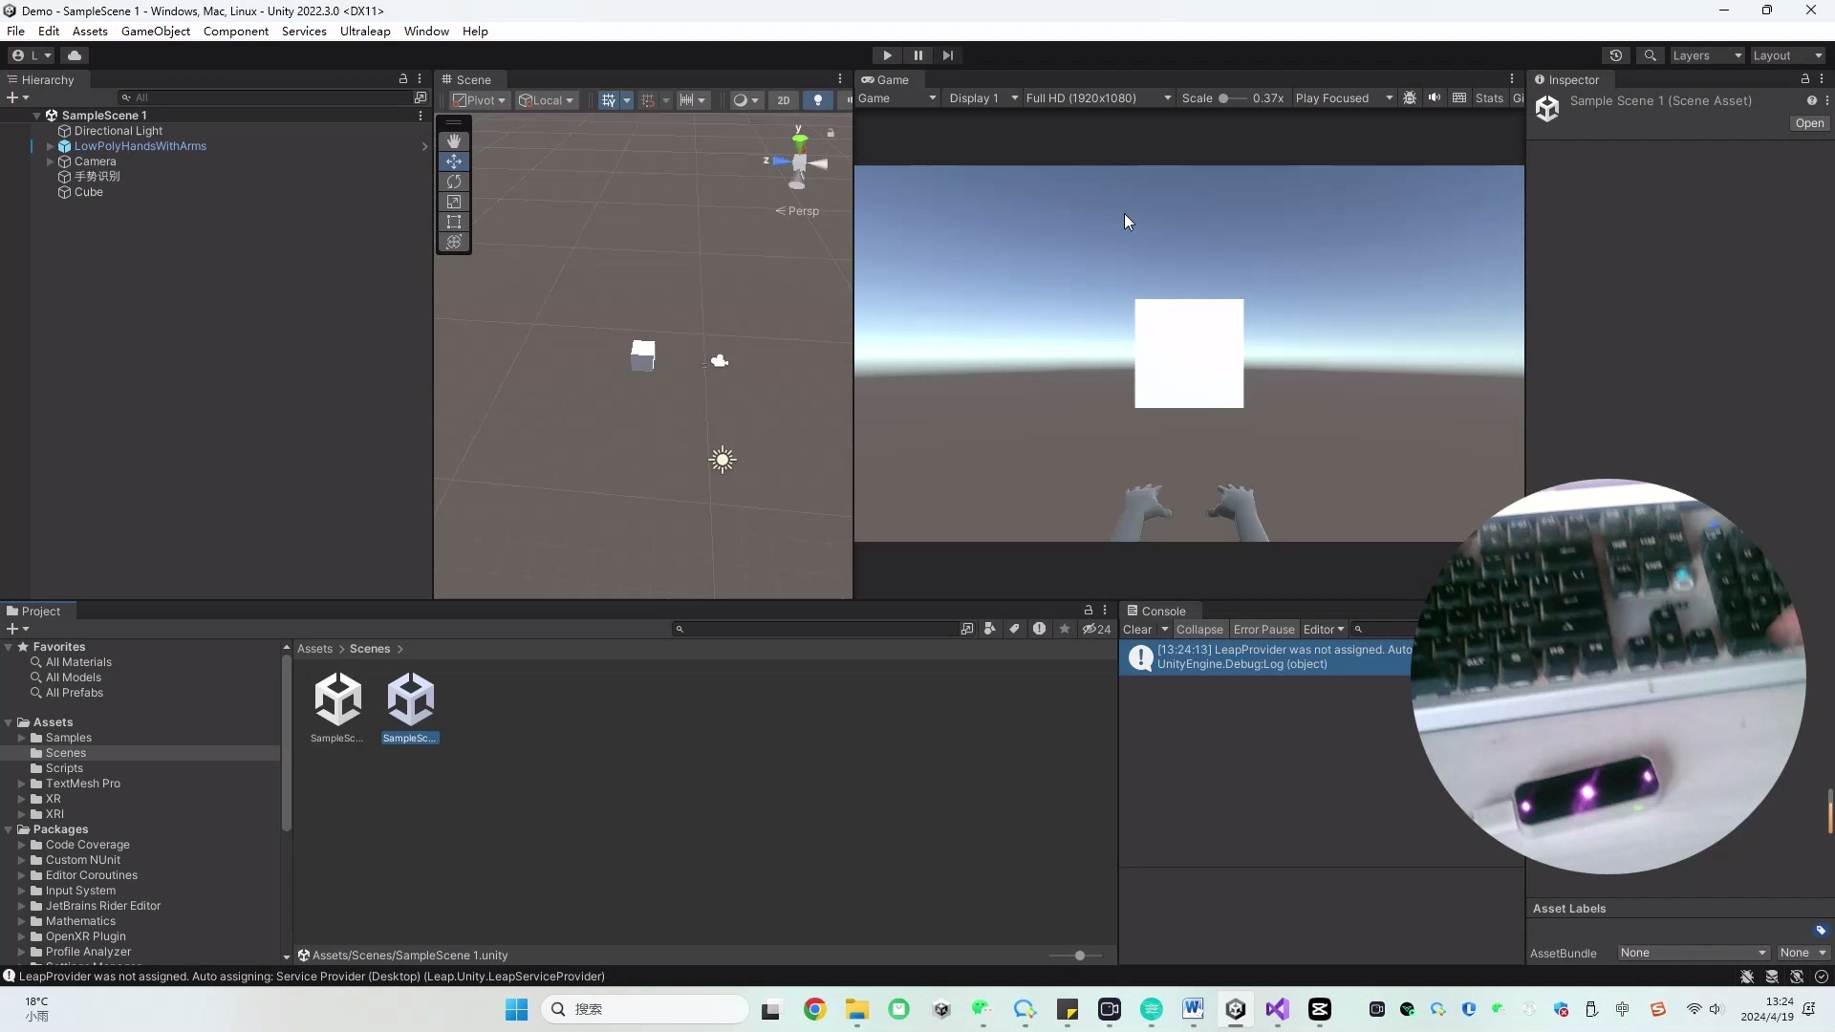
Task: Select the Hand tool in the Scene toolbar
Action: (x=454, y=140)
